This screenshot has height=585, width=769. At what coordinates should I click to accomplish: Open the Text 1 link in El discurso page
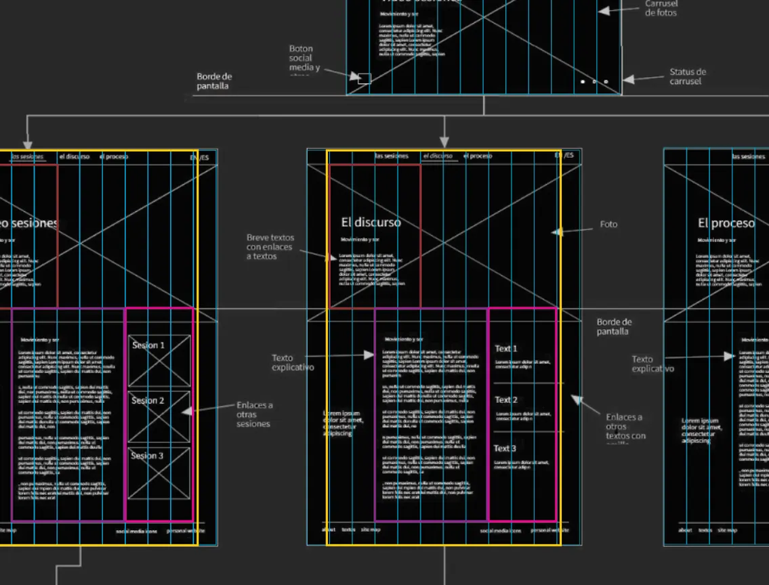coord(505,349)
